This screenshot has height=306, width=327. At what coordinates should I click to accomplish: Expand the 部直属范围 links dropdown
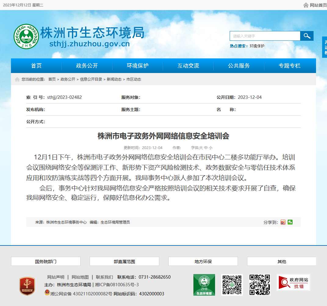pyautogui.click(x=124, y=262)
